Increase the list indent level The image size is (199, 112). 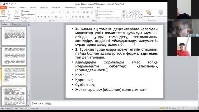[x=87, y=12]
